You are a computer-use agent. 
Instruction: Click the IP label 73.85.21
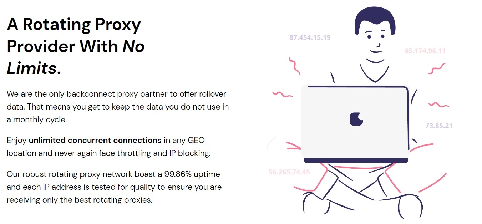439,126
